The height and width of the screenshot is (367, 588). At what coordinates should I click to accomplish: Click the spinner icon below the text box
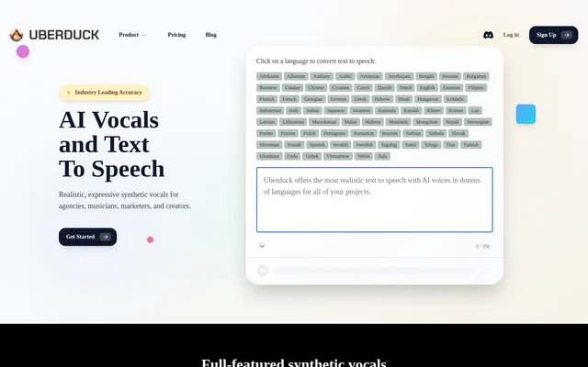click(x=262, y=245)
